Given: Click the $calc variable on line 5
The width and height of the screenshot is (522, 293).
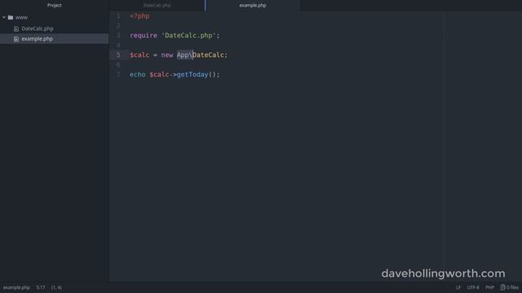Looking at the screenshot, I should 139,55.
